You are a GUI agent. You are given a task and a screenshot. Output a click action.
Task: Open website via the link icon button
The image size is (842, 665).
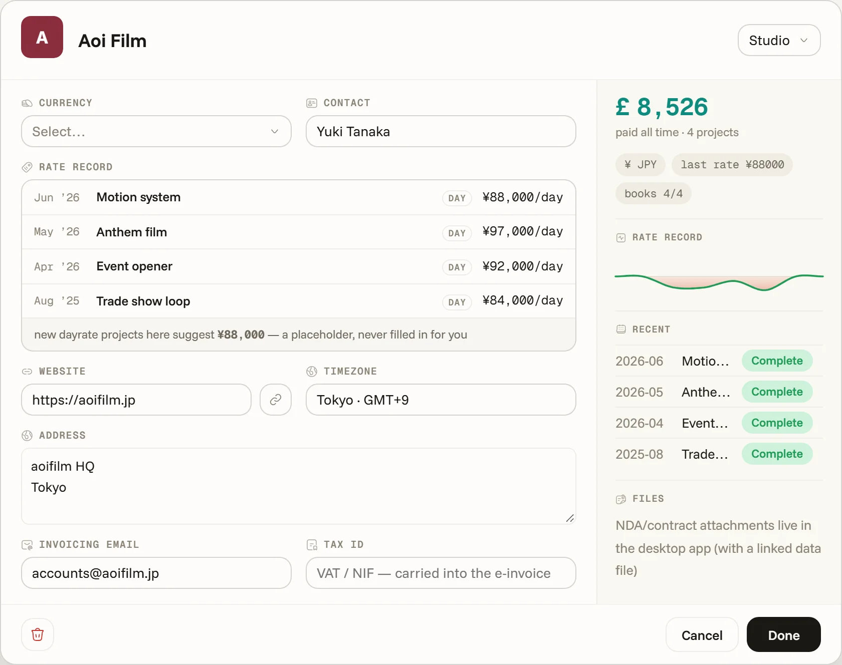click(276, 400)
